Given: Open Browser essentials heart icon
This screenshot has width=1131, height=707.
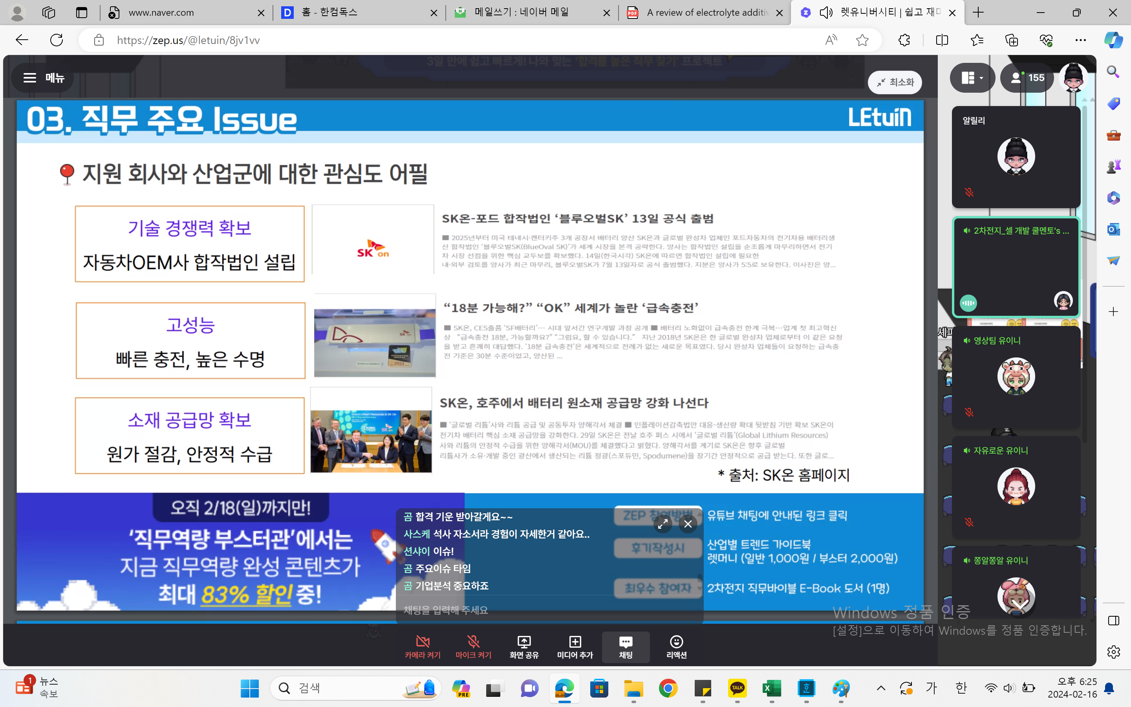Looking at the screenshot, I should (x=1047, y=40).
